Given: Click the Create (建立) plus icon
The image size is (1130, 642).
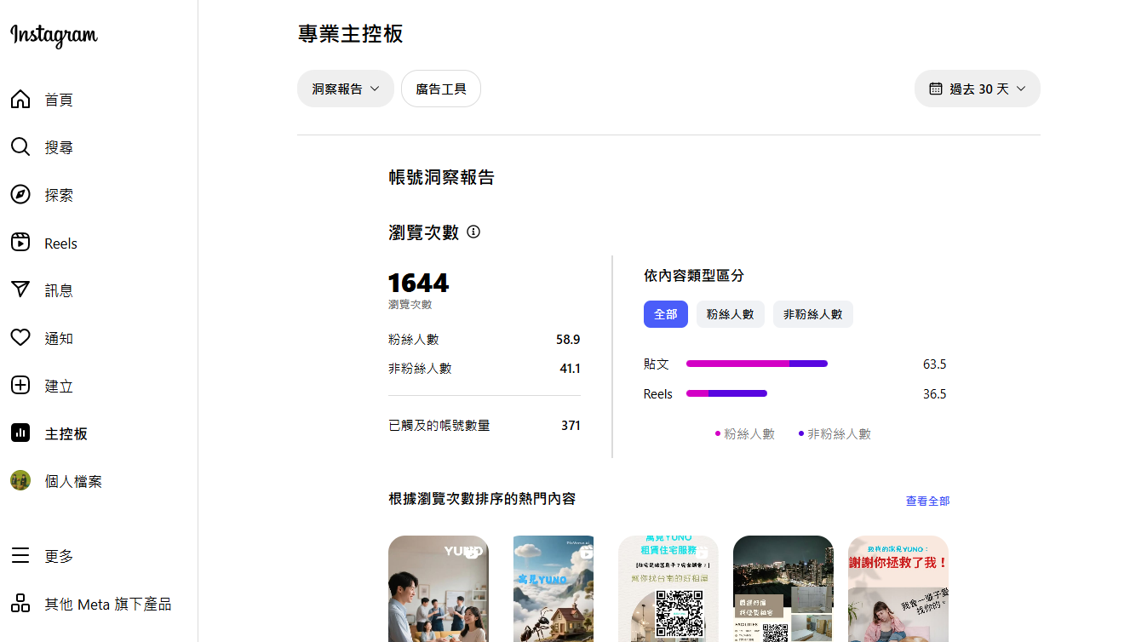Looking at the screenshot, I should 20,386.
